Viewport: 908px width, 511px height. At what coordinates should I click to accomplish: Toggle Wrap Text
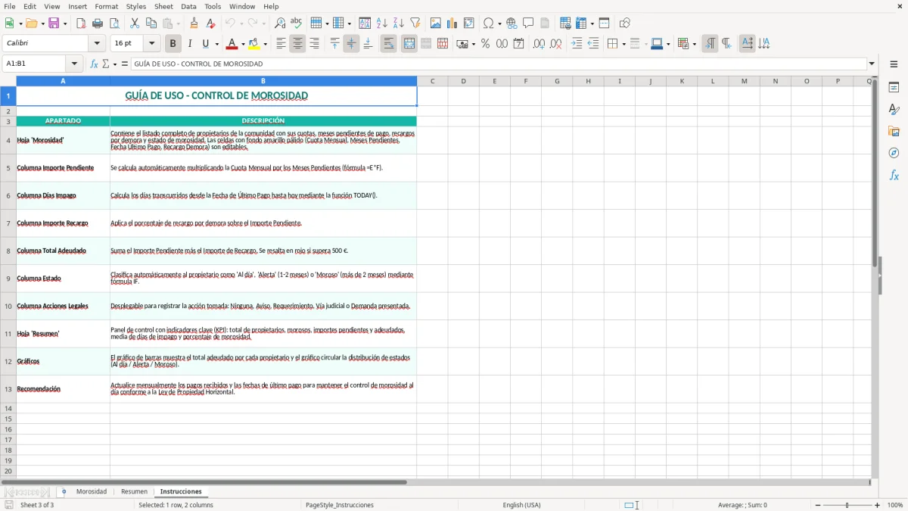pos(389,44)
